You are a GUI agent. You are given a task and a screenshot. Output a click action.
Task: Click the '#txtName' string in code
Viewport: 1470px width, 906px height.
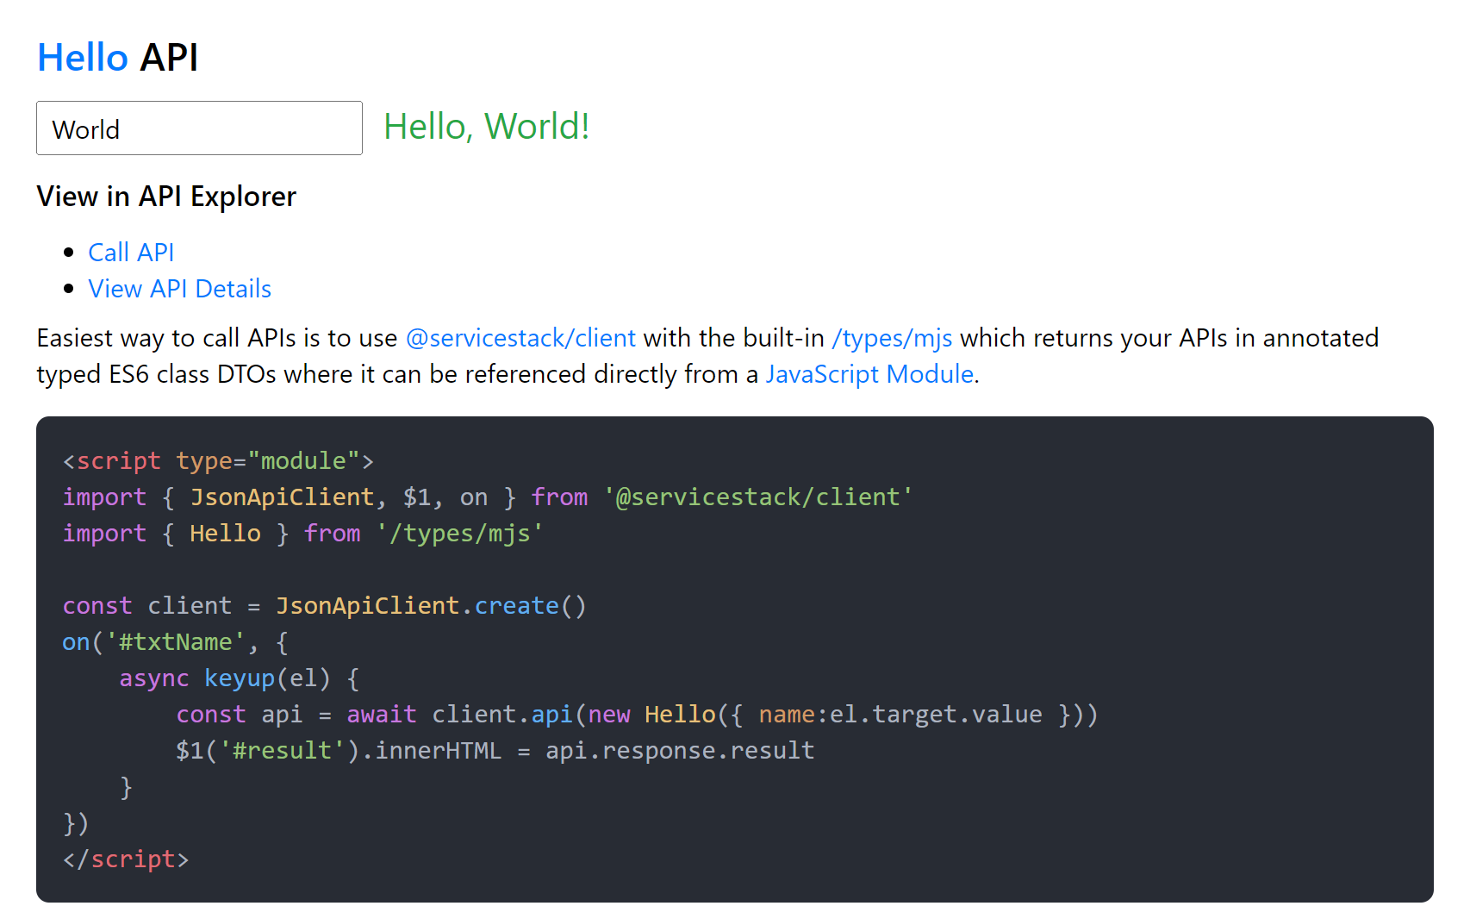[x=176, y=642]
